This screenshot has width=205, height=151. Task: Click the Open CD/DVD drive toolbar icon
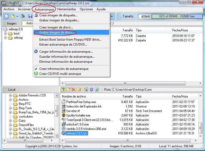click(23, 16)
